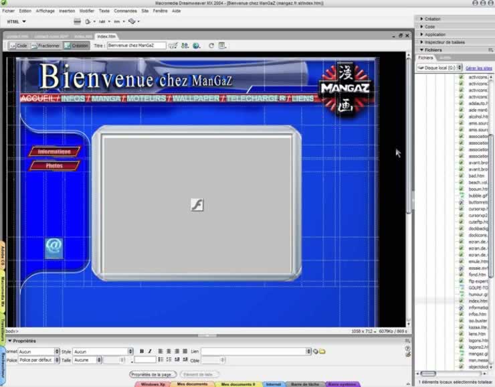Edit the Titre page title field
The image size is (495, 387).
click(136, 46)
